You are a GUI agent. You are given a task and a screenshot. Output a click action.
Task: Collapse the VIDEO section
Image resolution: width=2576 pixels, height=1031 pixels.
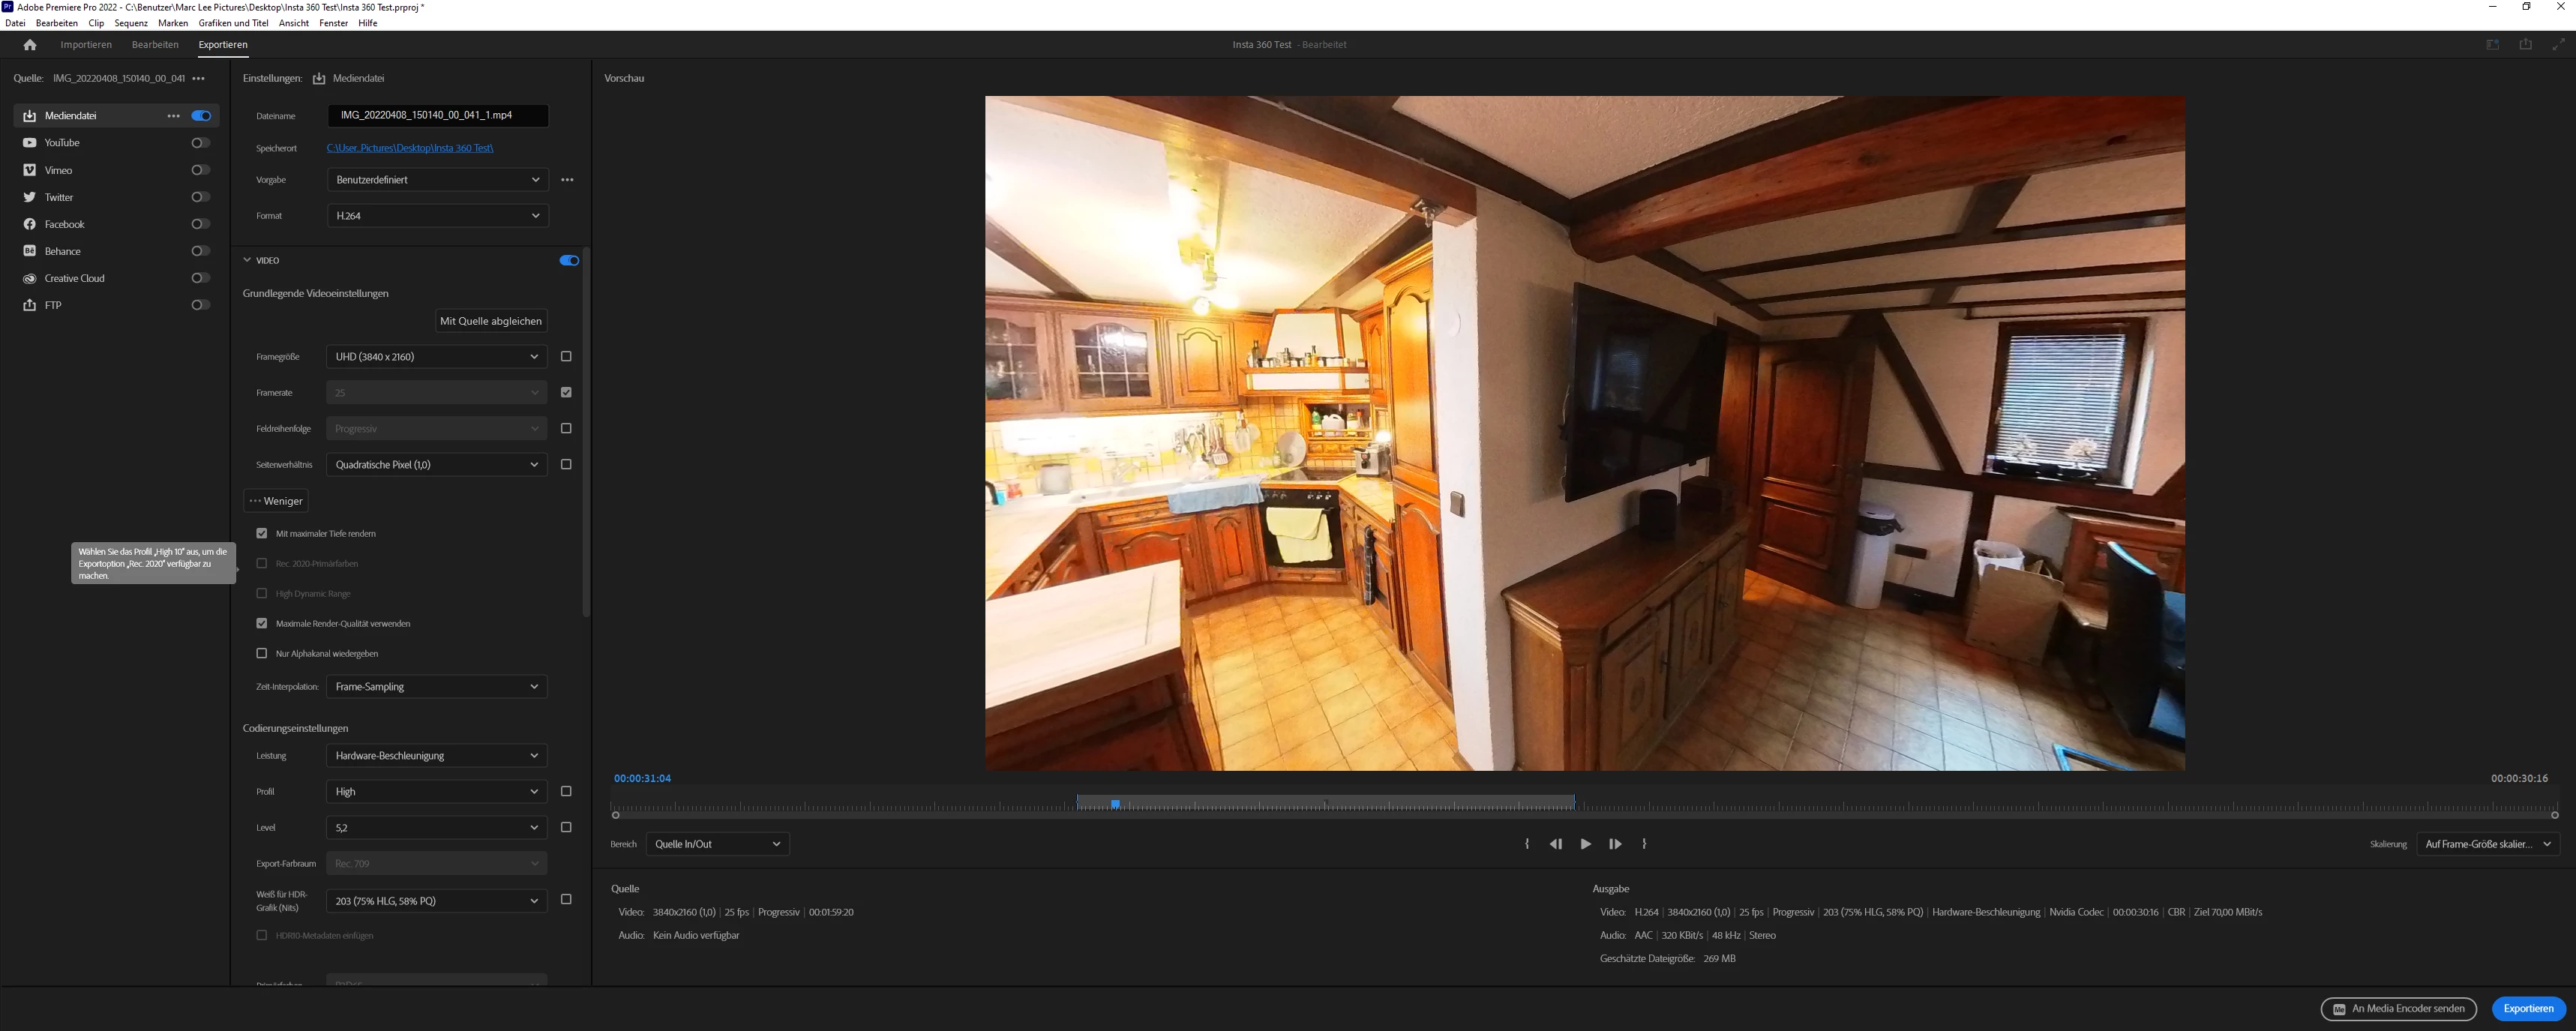coord(247,260)
